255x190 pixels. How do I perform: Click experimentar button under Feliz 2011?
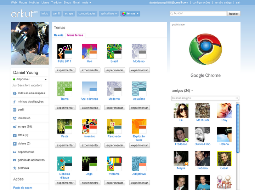(x=65, y=70)
